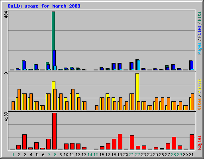Viewport: 204px width, 159px height.
Task: Click the cyan Pages bar for day 22
Action: pyautogui.click(x=139, y=65)
